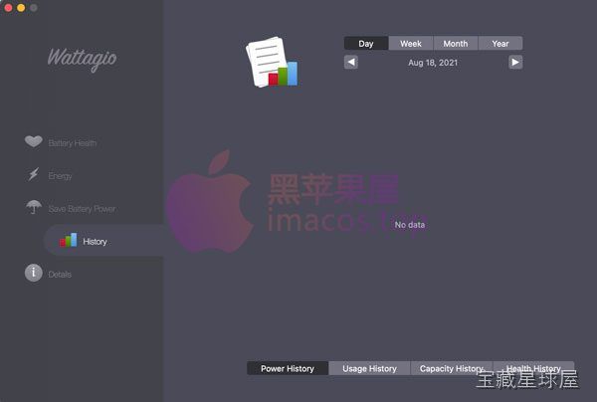Viewport: 597px width, 402px height.
Task: Select the History sidebar label
Action: 95,242
